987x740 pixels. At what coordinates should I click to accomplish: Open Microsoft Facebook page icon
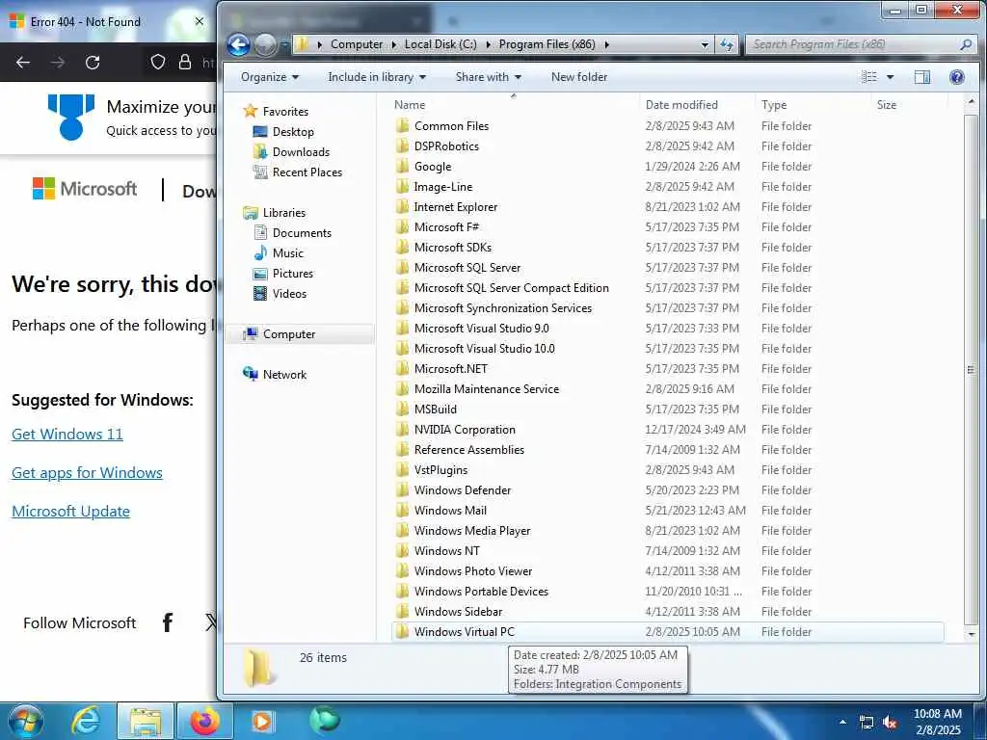coord(168,622)
